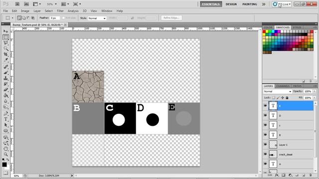Open the Image menu
The image size is (319, 179).
25,11
